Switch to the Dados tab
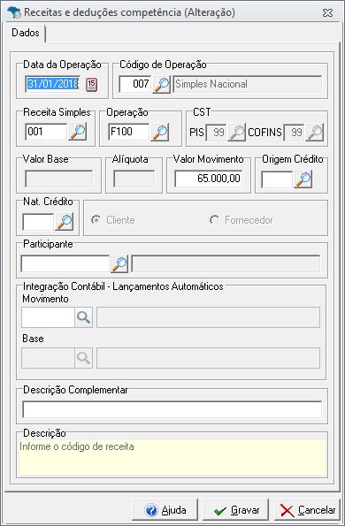The image size is (345, 526). tap(26, 33)
